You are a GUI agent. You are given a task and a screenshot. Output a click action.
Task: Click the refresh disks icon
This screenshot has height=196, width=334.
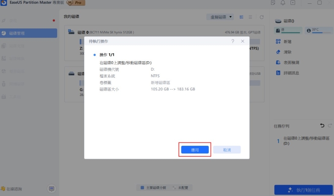[x=262, y=17]
